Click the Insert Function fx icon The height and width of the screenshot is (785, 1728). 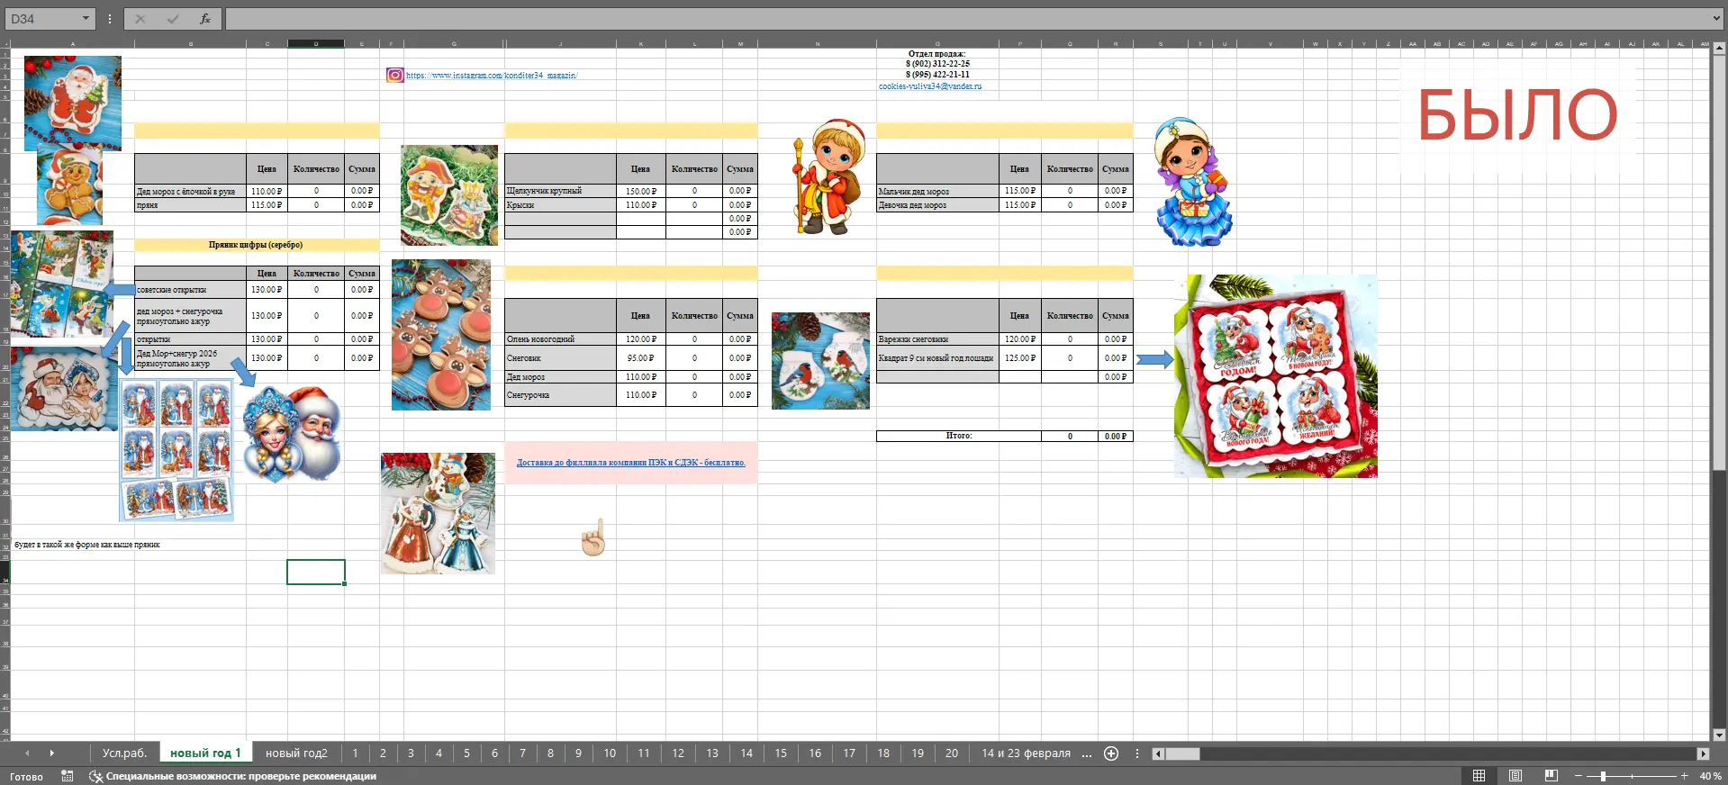(x=205, y=19)
